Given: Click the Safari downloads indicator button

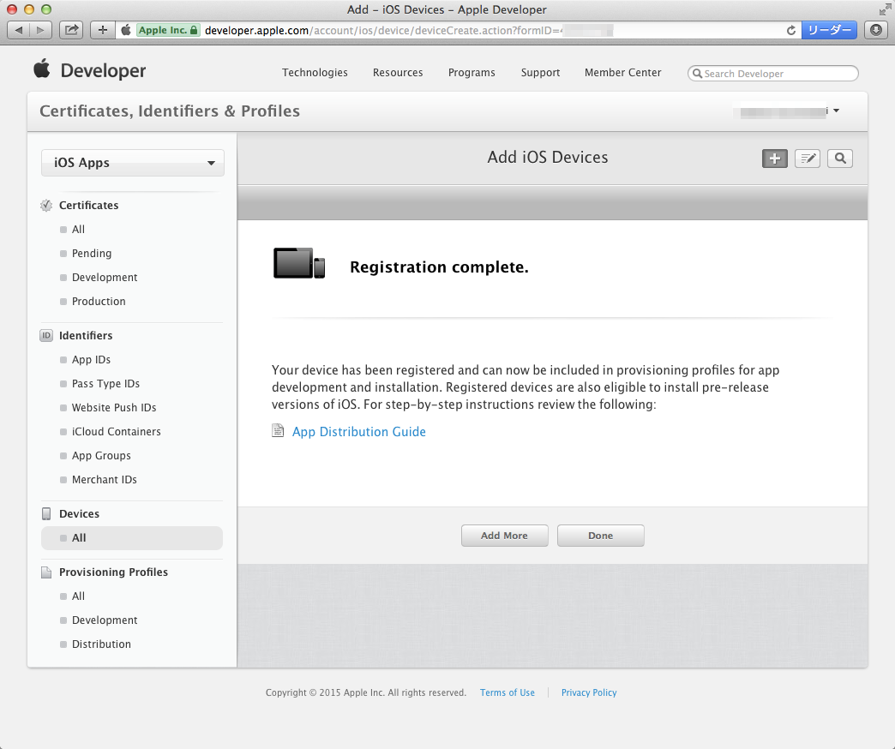Looking at the screenshot, I should pyautogui.click(x=875, y=29).
